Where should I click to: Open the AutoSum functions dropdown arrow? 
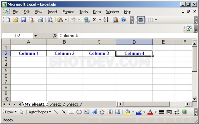coord(100,20)
